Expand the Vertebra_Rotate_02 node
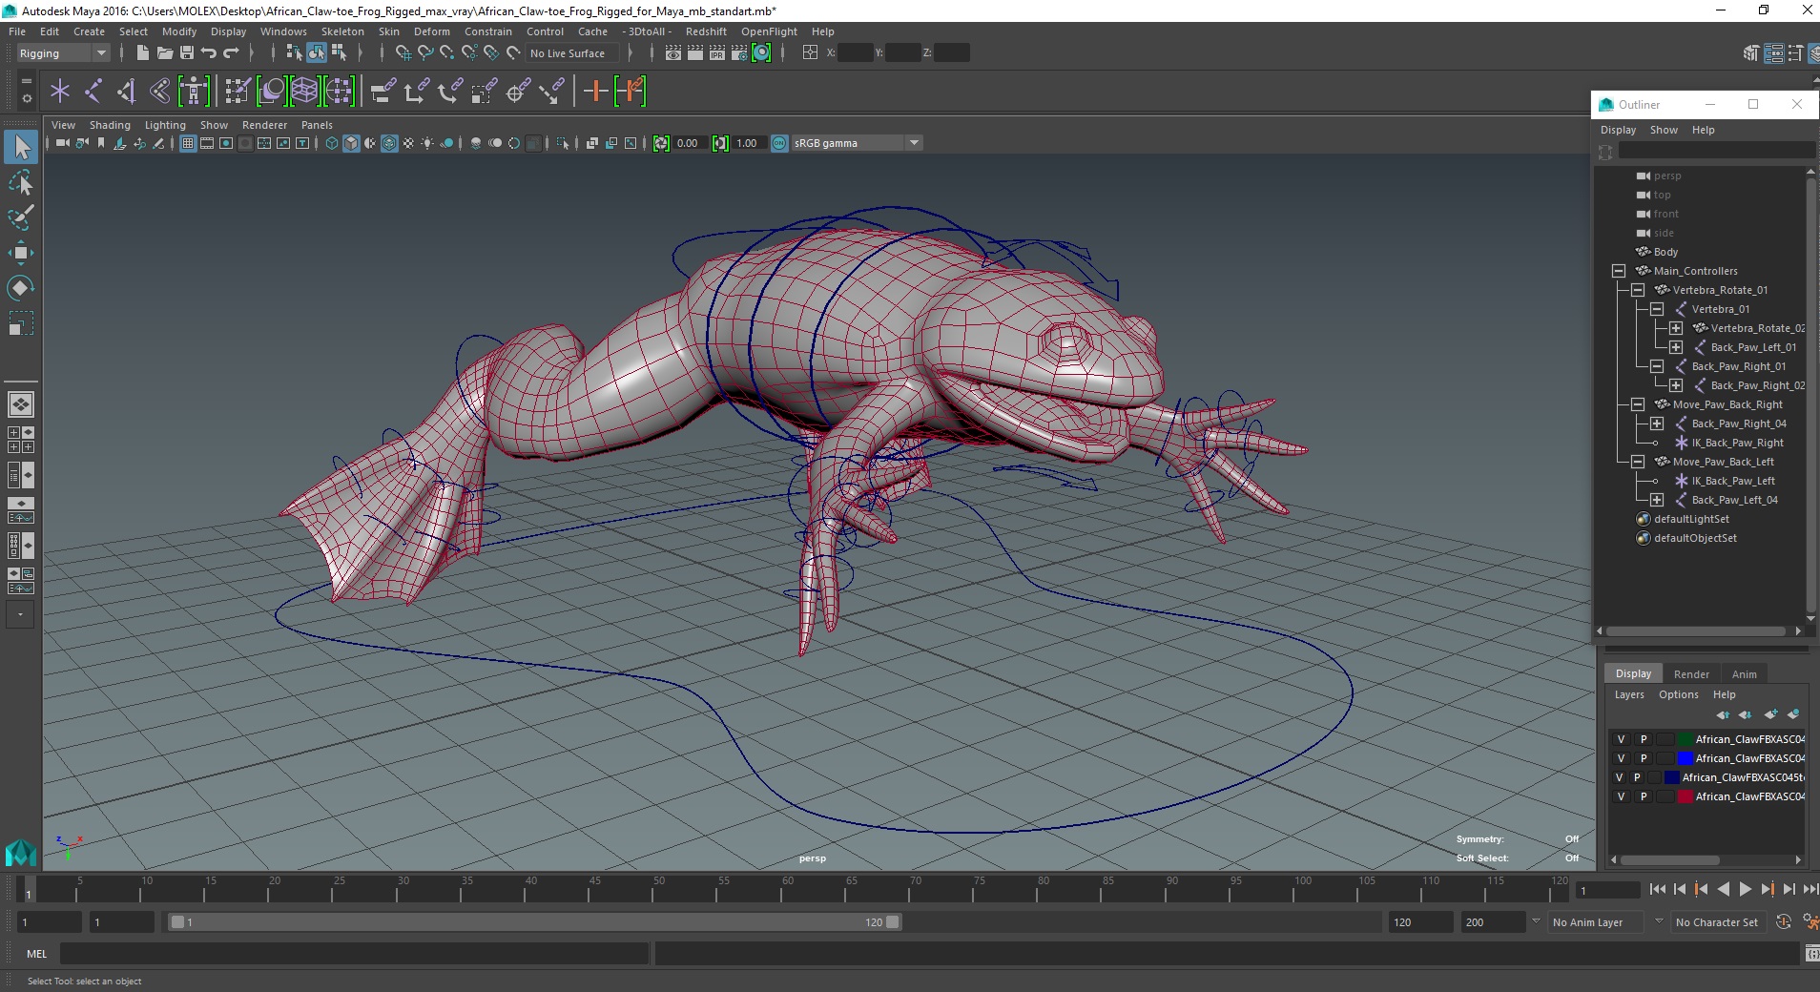 1676,328
